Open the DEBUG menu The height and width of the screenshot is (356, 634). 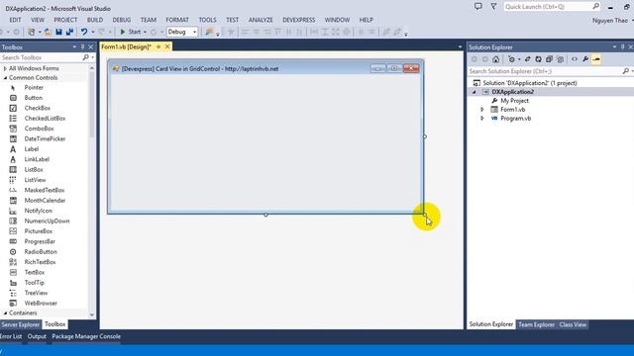[x=121, y=20]
